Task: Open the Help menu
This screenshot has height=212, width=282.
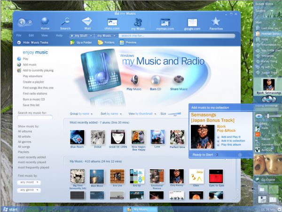Action: [59, 35]
